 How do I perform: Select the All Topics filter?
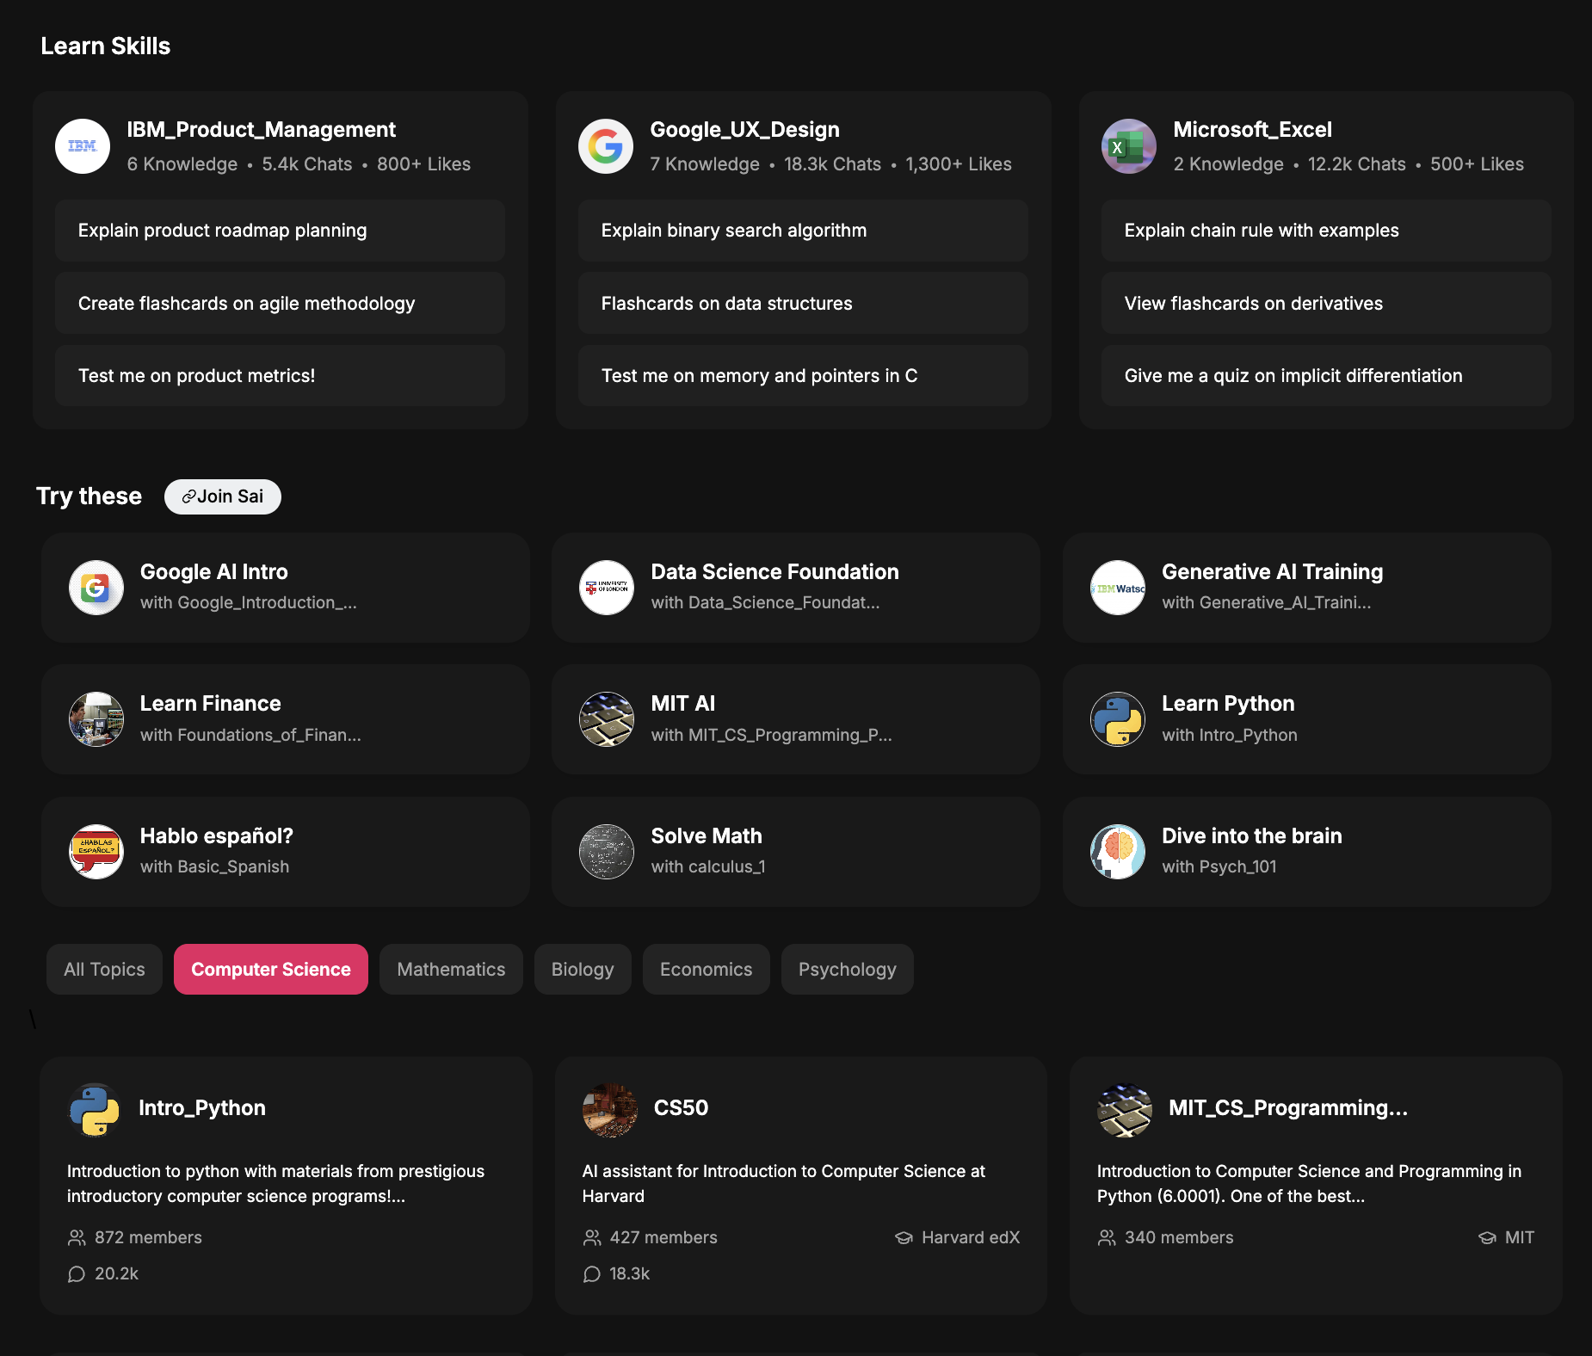point(104,969)
